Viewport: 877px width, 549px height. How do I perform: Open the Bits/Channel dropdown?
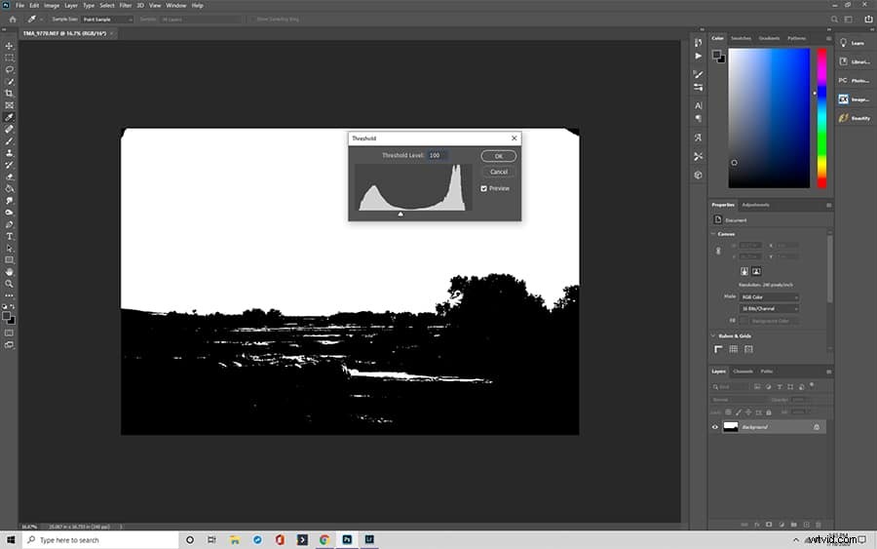coord(769,309)
